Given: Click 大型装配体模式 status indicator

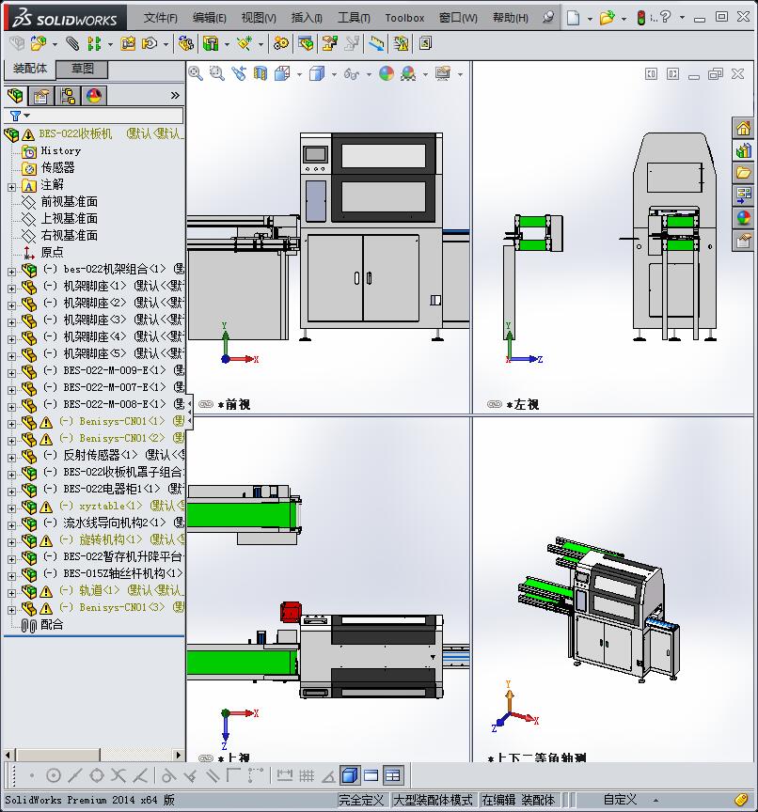Looking at the screenshot, I should coord(434,800).
